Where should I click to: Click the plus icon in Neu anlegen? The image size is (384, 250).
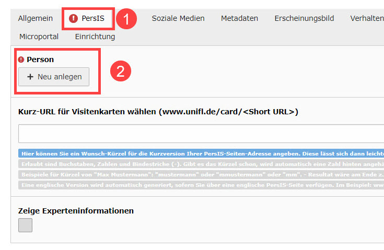(x=30, y=77)
